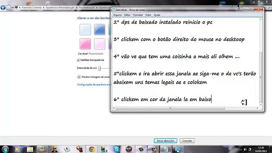This screenshot has height=153, width=272.
Task: Click the line starting 4º vão ve que tem
Action: [x=177, y=57]
